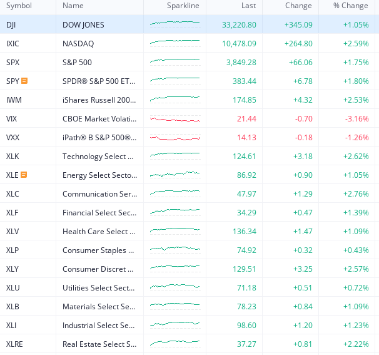Select Financial Select Sector name
This screenshot has height=355, width=379.
tap(99, 212)
